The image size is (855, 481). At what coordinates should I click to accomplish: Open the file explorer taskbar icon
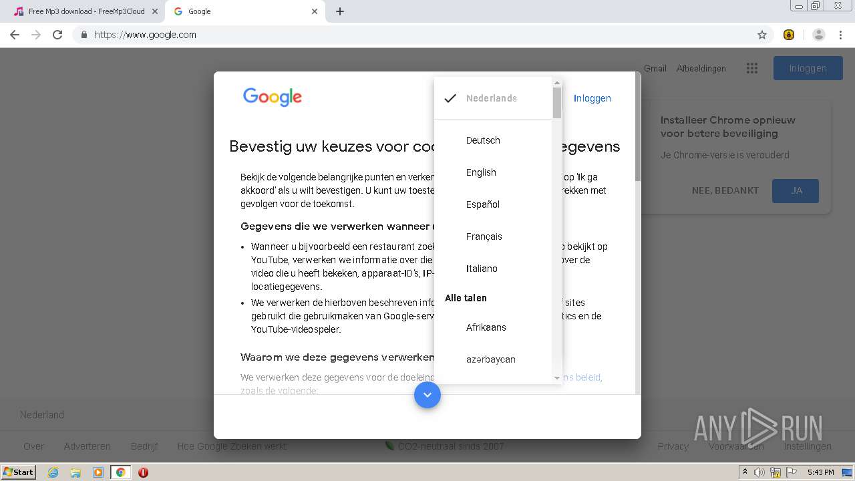(x=75, y=472)
